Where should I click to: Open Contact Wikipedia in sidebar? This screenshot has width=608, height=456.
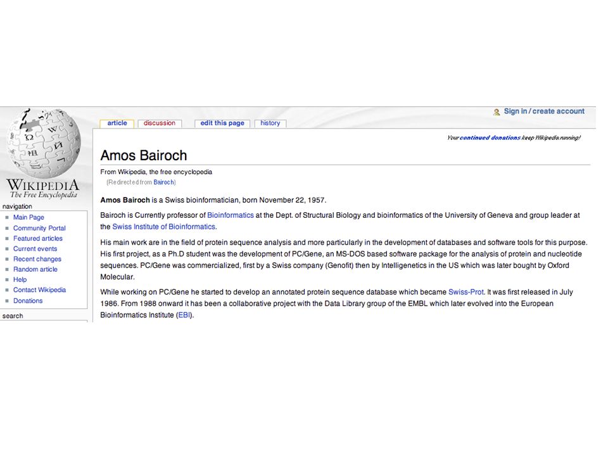tap(39, 290)
